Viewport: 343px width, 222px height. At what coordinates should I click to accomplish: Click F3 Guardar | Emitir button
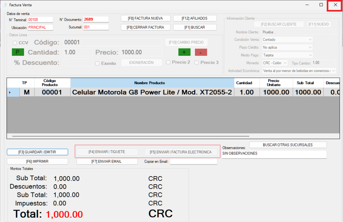pos(37,152)
